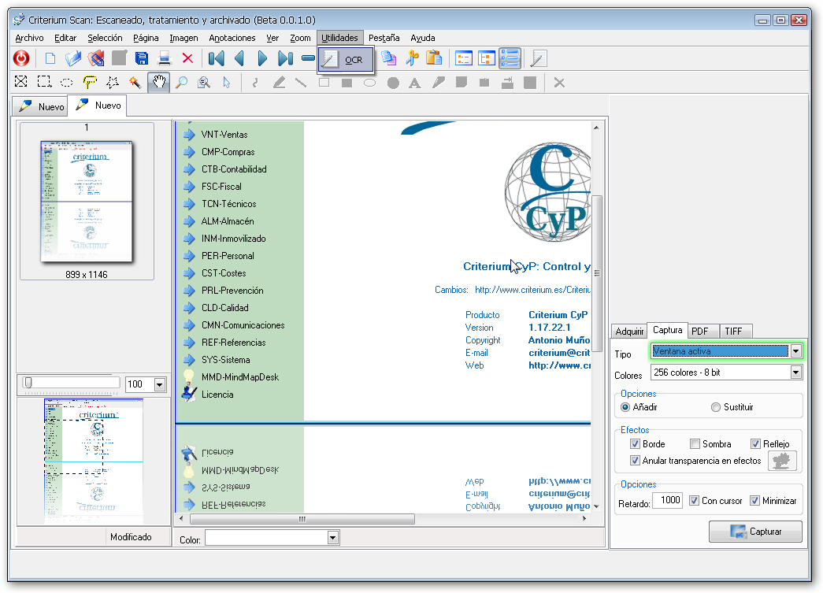This screenshot has width=823, height=593.
Task: Save using the blue floppy disk icon
Action: 142,58
